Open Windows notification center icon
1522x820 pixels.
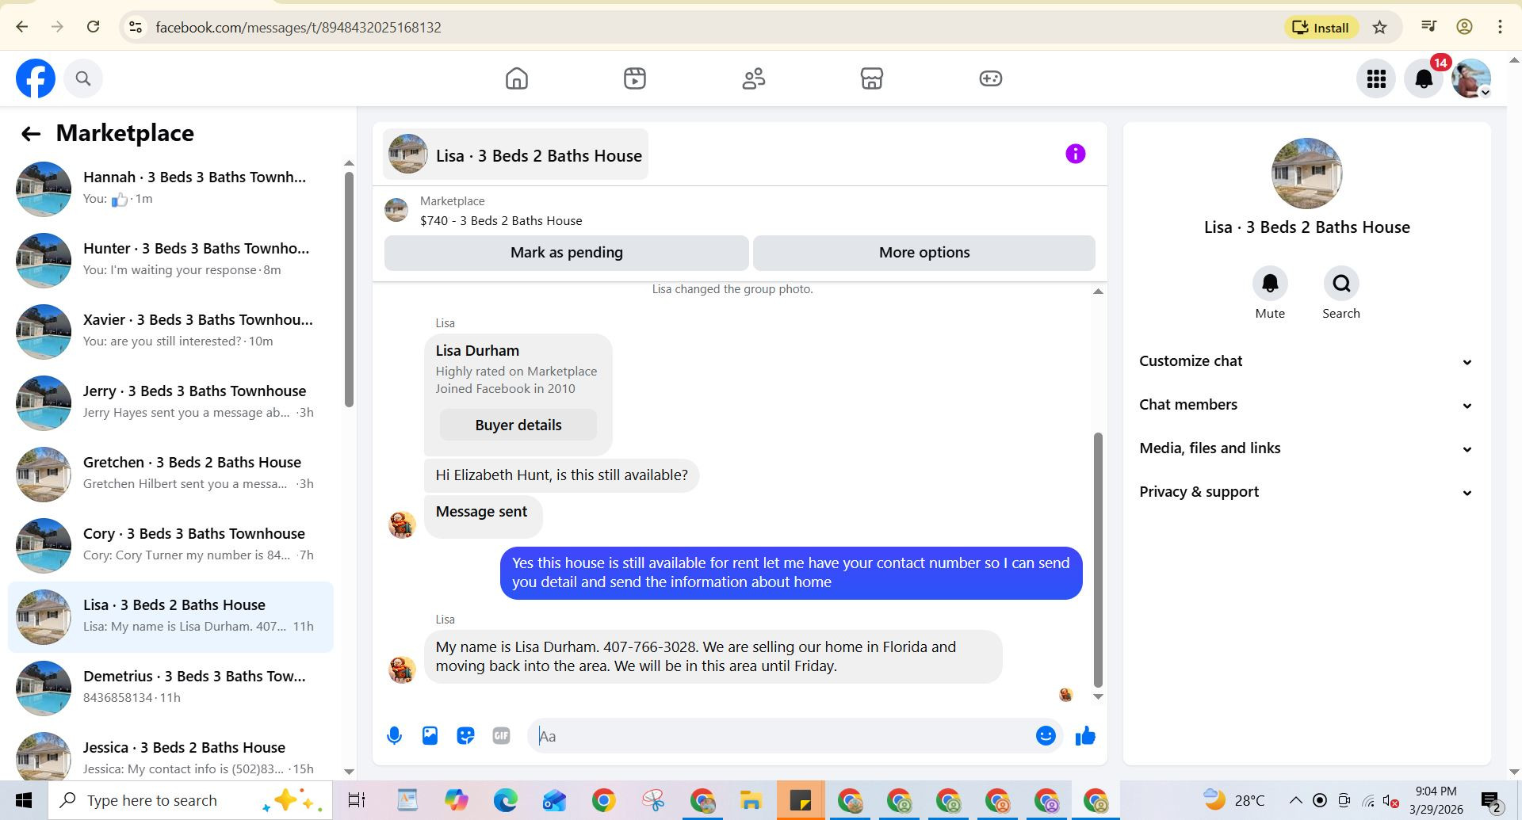click(1492, 800)
